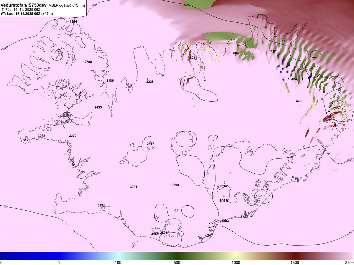Select the 10474 value label
This screenshot has width=354, height=265.
pos(292,79)
